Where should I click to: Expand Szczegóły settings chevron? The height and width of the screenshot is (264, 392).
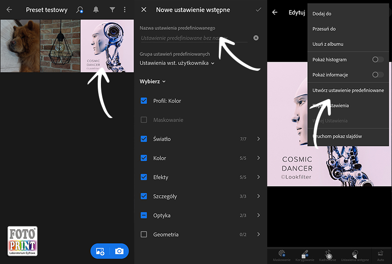pos(259,196)
